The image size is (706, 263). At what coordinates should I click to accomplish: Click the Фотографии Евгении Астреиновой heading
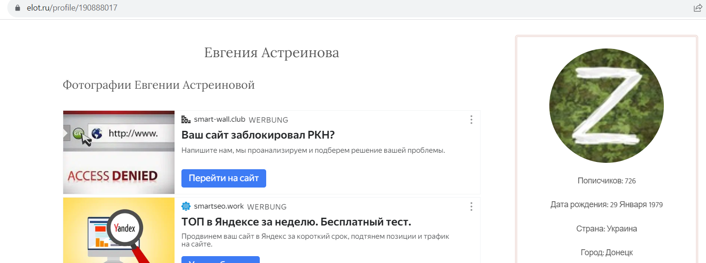coord(159,86)
